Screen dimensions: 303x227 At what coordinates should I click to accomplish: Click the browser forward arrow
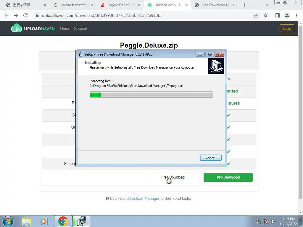pos(16,15)
